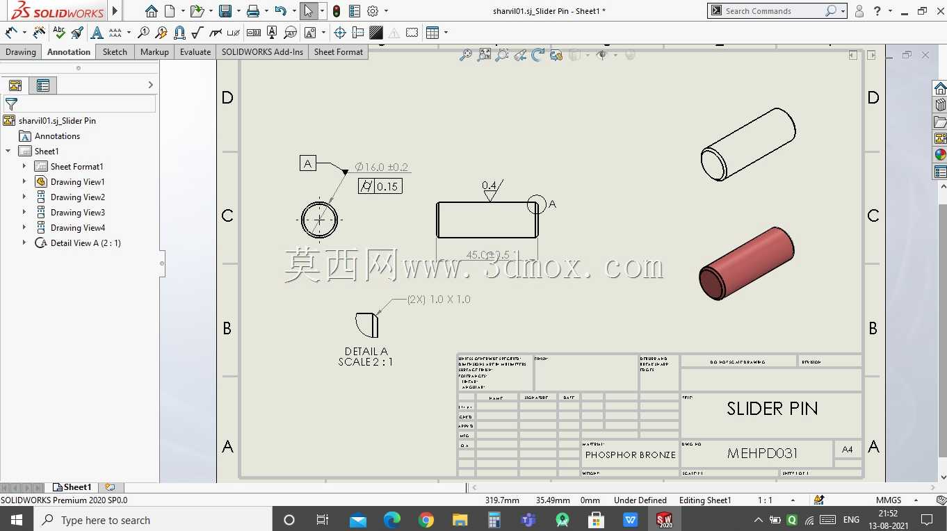This screenshot has width=947, height=531.
Task: Open the Tables dropdown arrow
Action: pos(446,33)
